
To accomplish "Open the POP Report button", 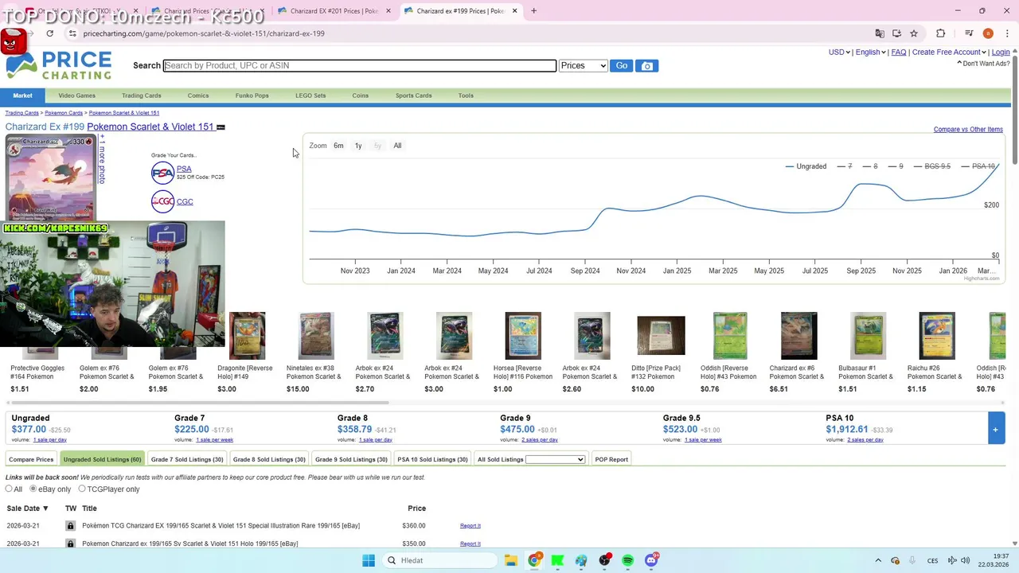I will [611, 459].
